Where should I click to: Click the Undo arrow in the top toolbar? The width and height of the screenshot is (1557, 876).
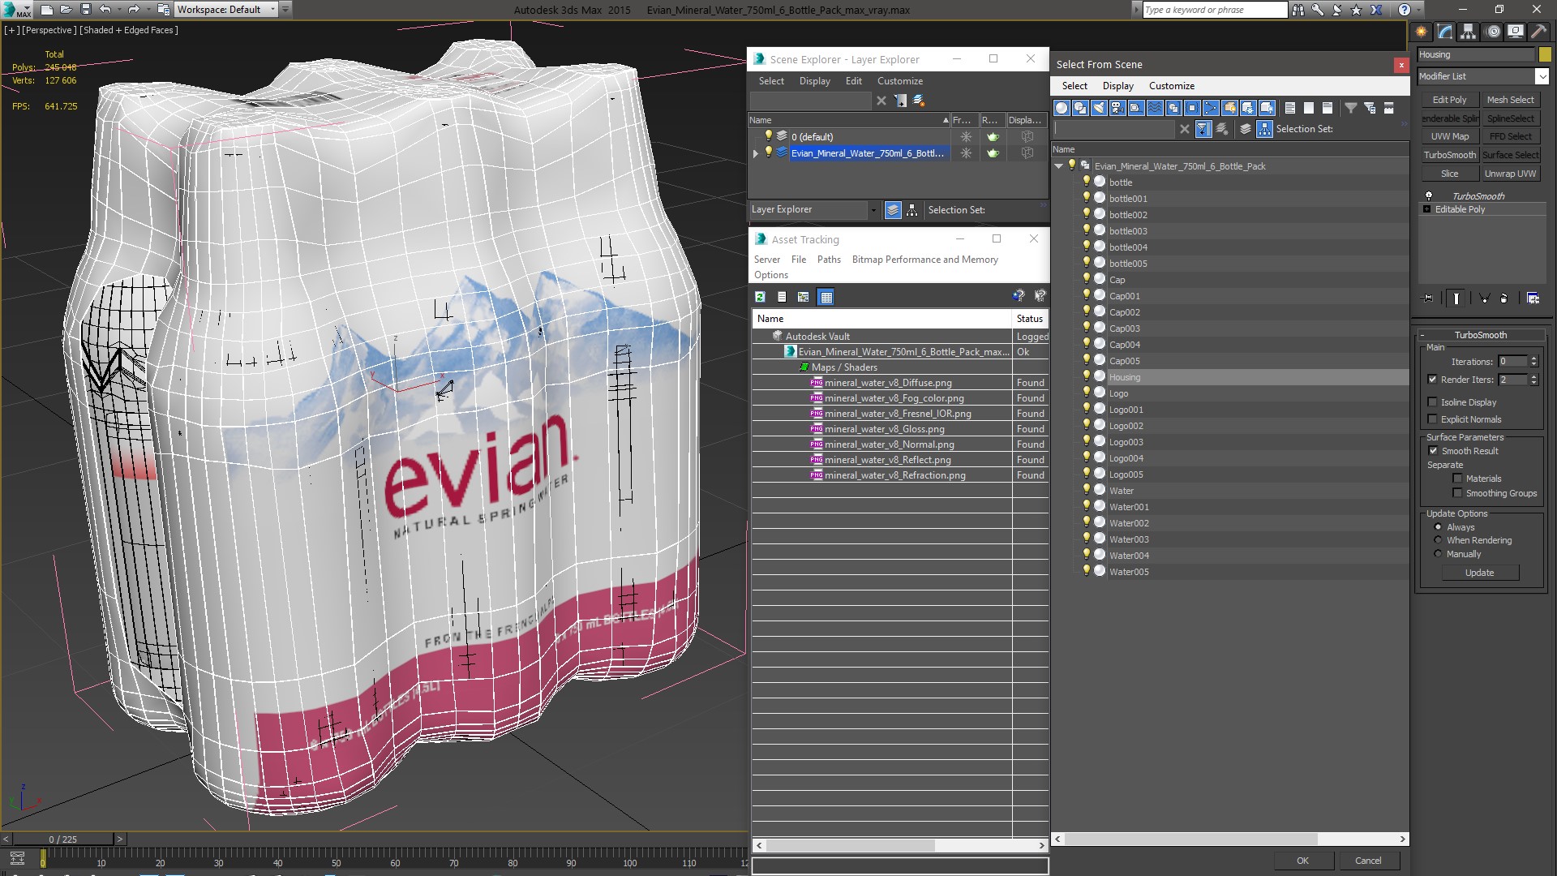(x=105, y=10)
